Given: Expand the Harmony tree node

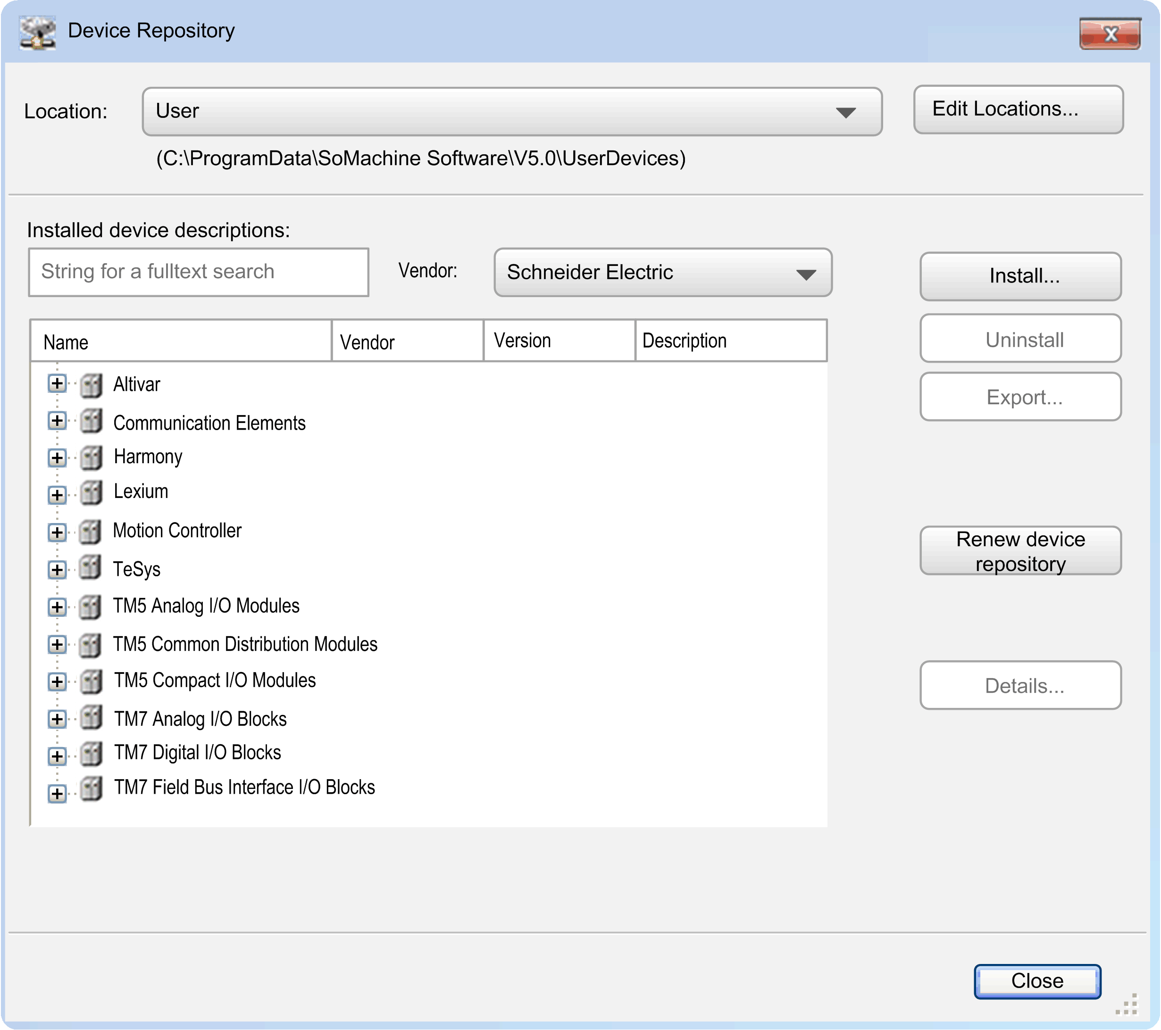Looking at the screenshot, I should click(x=57, y=457).
